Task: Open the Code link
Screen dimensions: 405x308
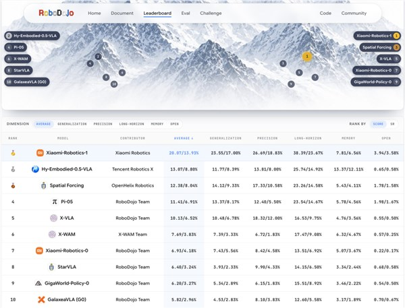Action: point(325,13)
